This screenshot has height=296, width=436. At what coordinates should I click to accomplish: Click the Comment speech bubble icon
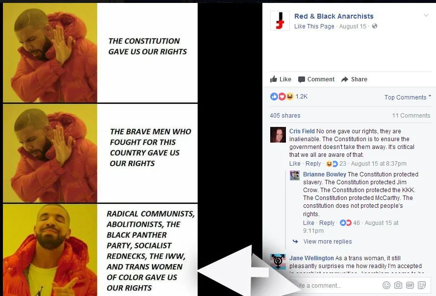302,79
